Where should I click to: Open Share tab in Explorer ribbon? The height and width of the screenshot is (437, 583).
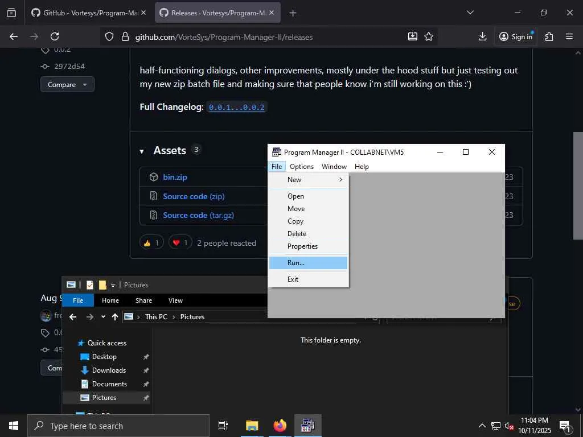[x=143, y=300]
